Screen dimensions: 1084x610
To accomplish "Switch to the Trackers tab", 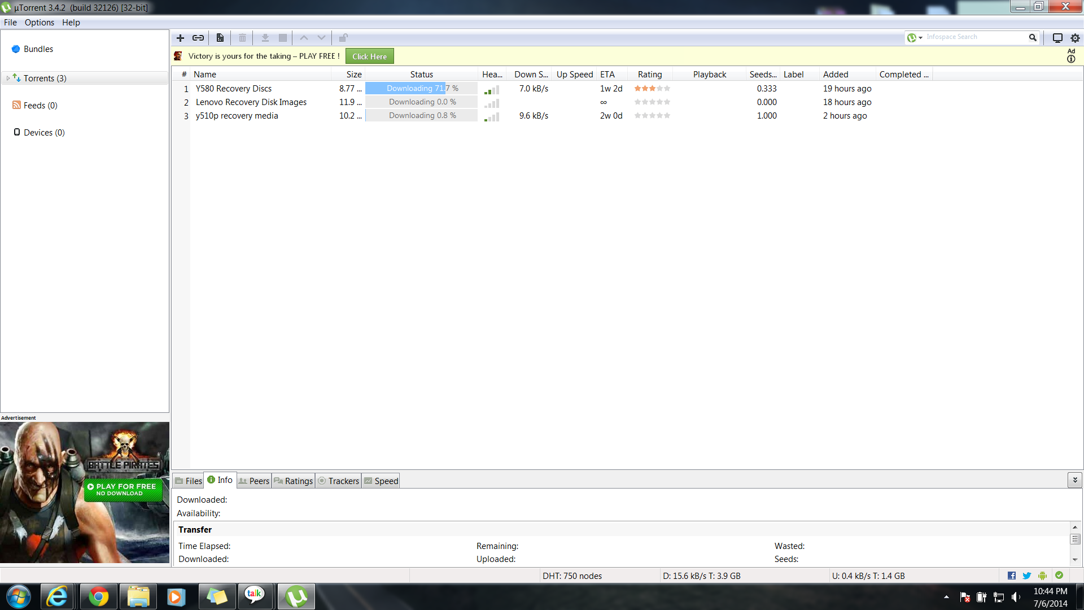I will tap(338, 481).
